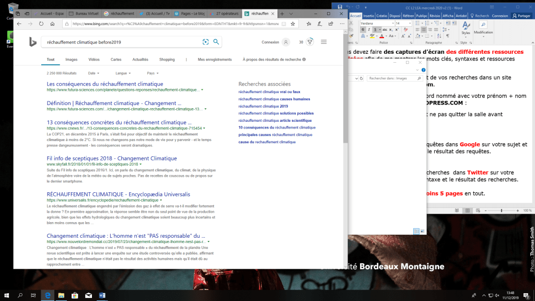This screenshot has width=535, height=301.
Task: Click the Bing visual search camera icon
Action: pyautogui.click(x=205, y=42)
